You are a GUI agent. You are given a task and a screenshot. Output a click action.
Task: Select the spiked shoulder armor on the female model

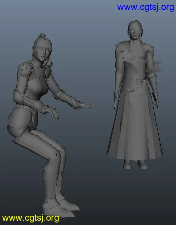(x=24, y=69)
